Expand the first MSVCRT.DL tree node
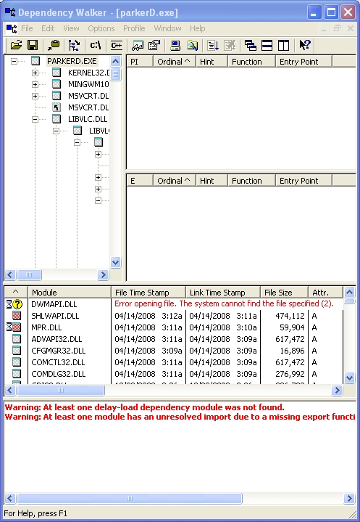The height and width of the screenshot is (522, 360). (35, 96)
